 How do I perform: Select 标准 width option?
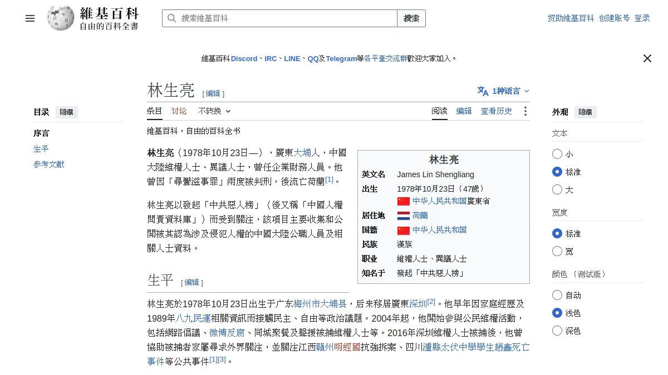pos(557,233)
